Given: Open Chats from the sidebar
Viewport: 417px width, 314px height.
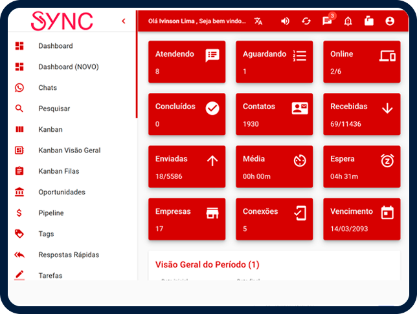Looking at the screenshot, I should click(x=47, y=88).
